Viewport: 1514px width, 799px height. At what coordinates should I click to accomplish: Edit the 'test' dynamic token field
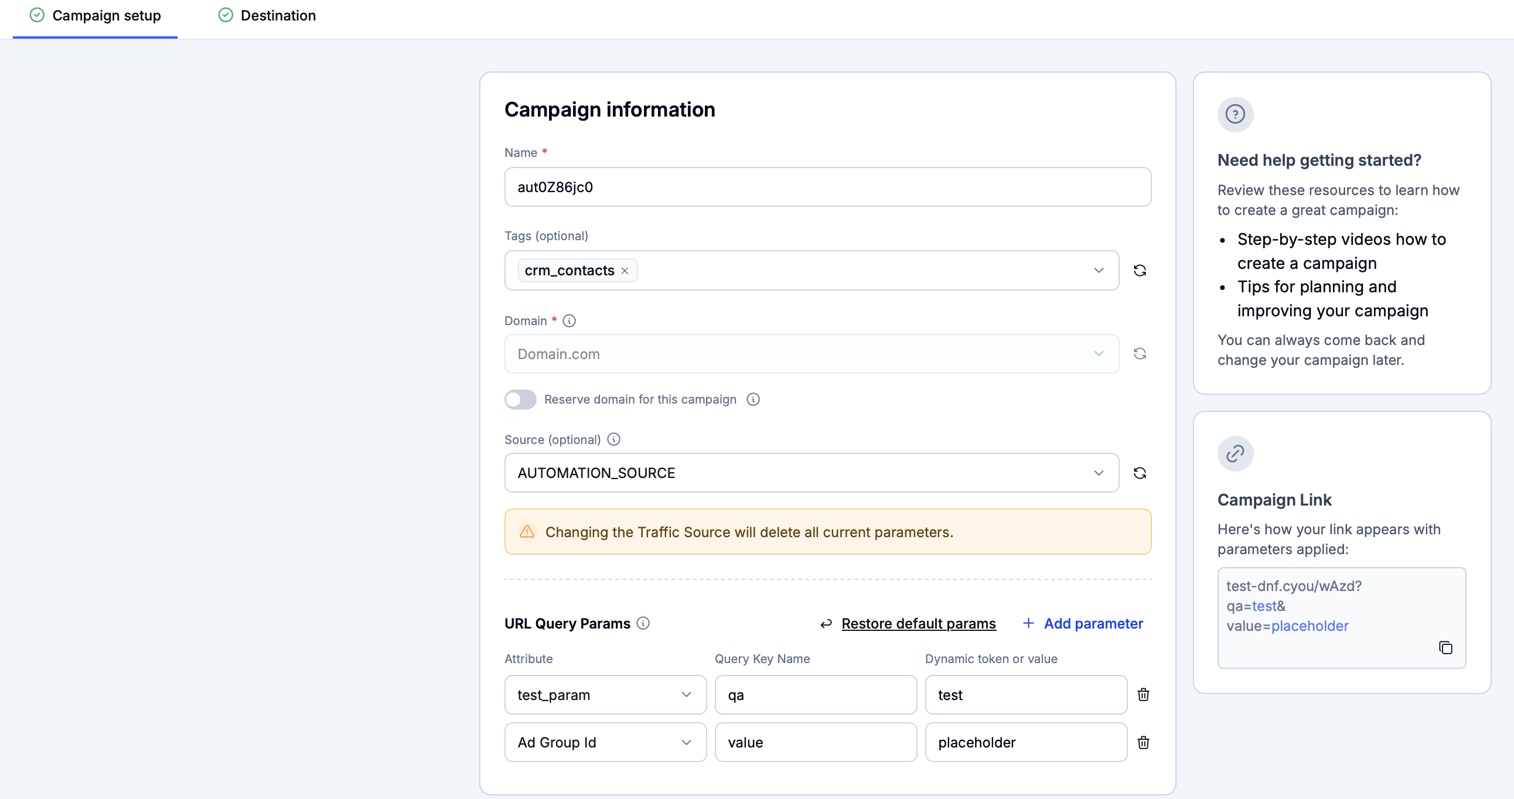coord(1026,695)
